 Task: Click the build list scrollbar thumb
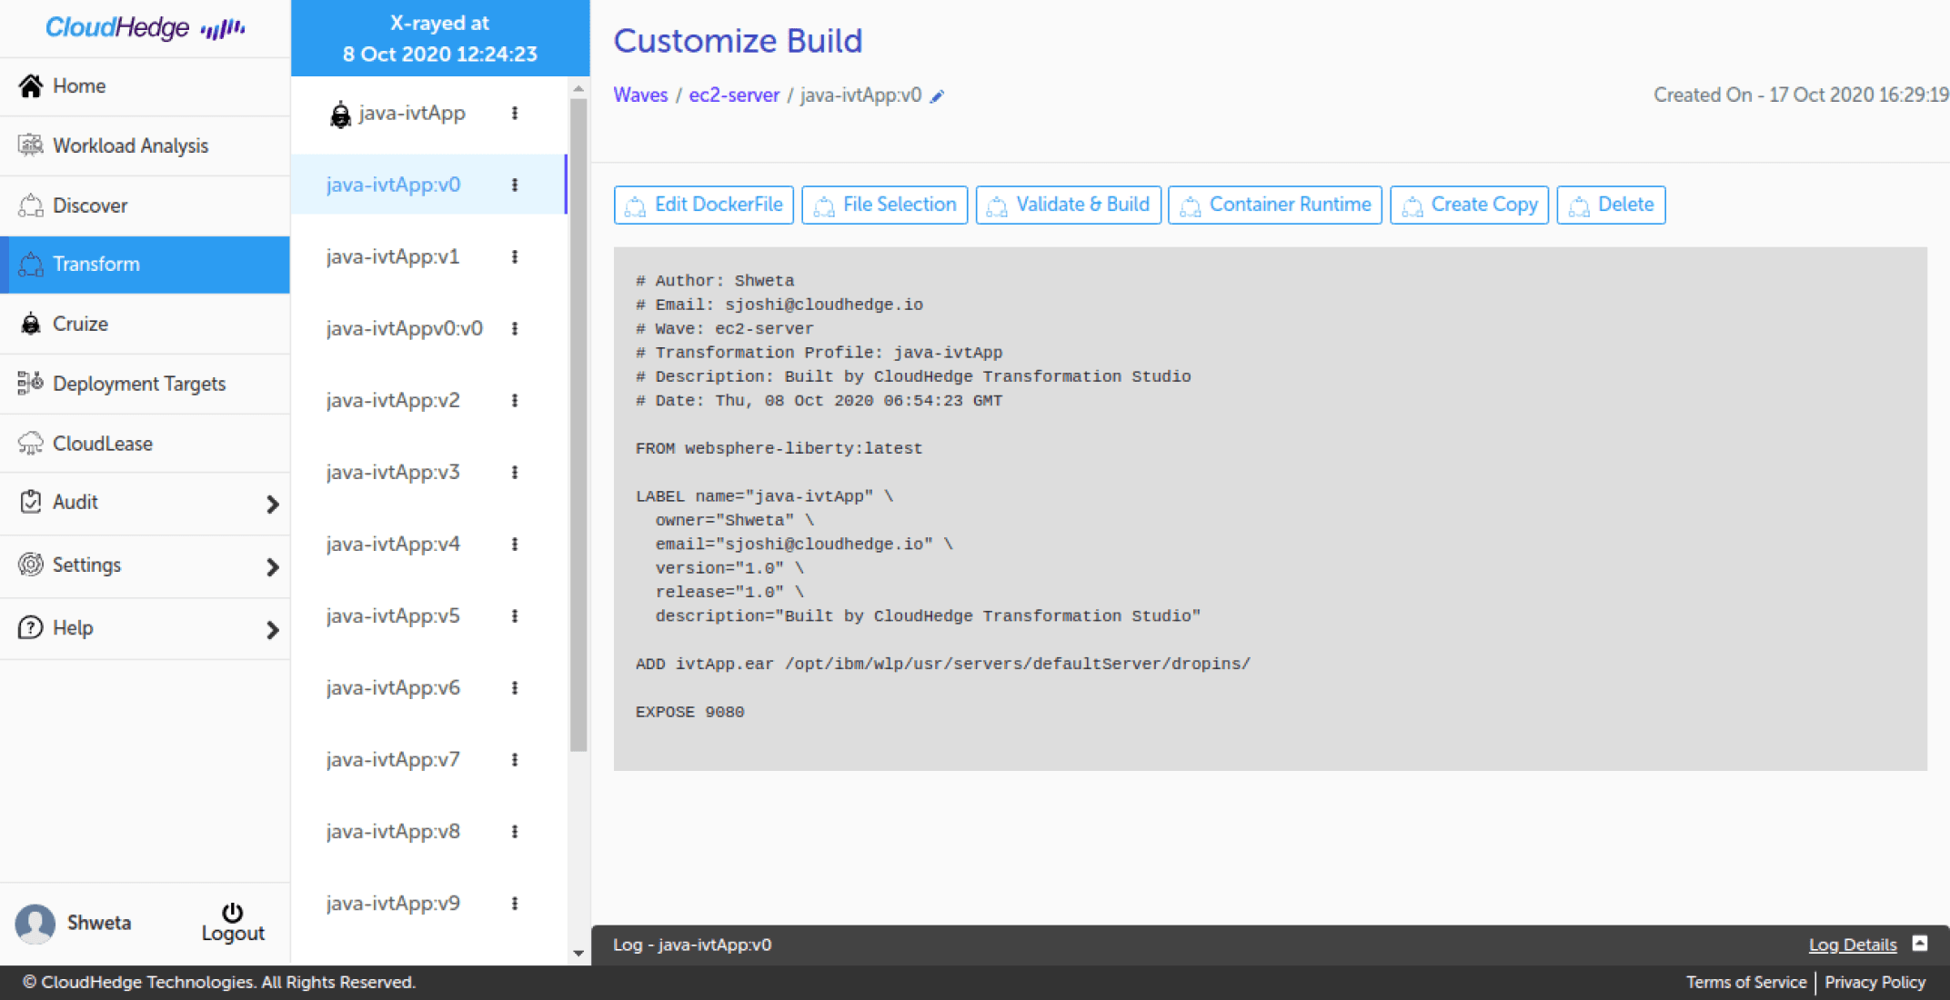pyautogui.click(x=578, y=424)
